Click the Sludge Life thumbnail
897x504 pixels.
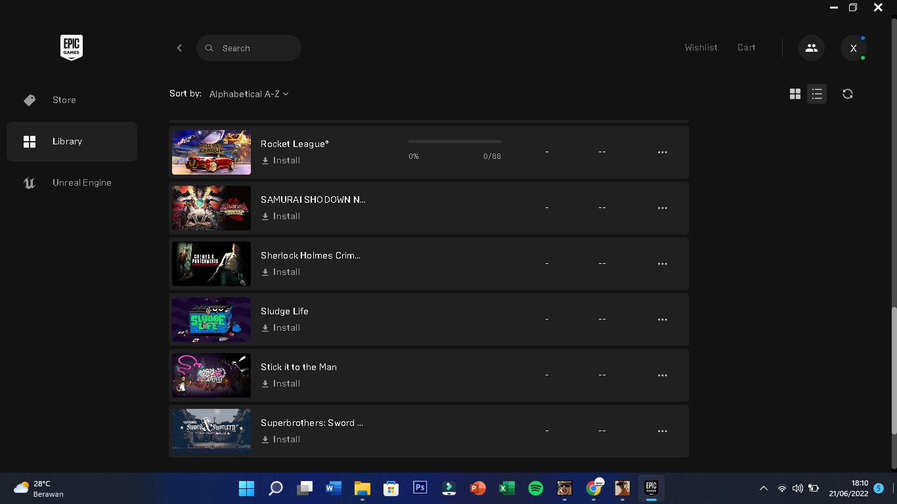[211, 320]
